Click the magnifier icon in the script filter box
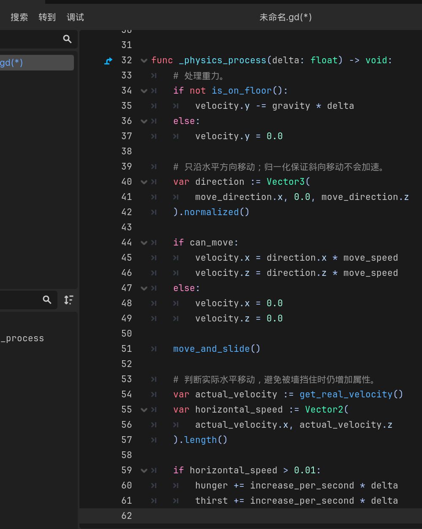Image resolution: width=422 pixels, height=529 pixels. 67,39
